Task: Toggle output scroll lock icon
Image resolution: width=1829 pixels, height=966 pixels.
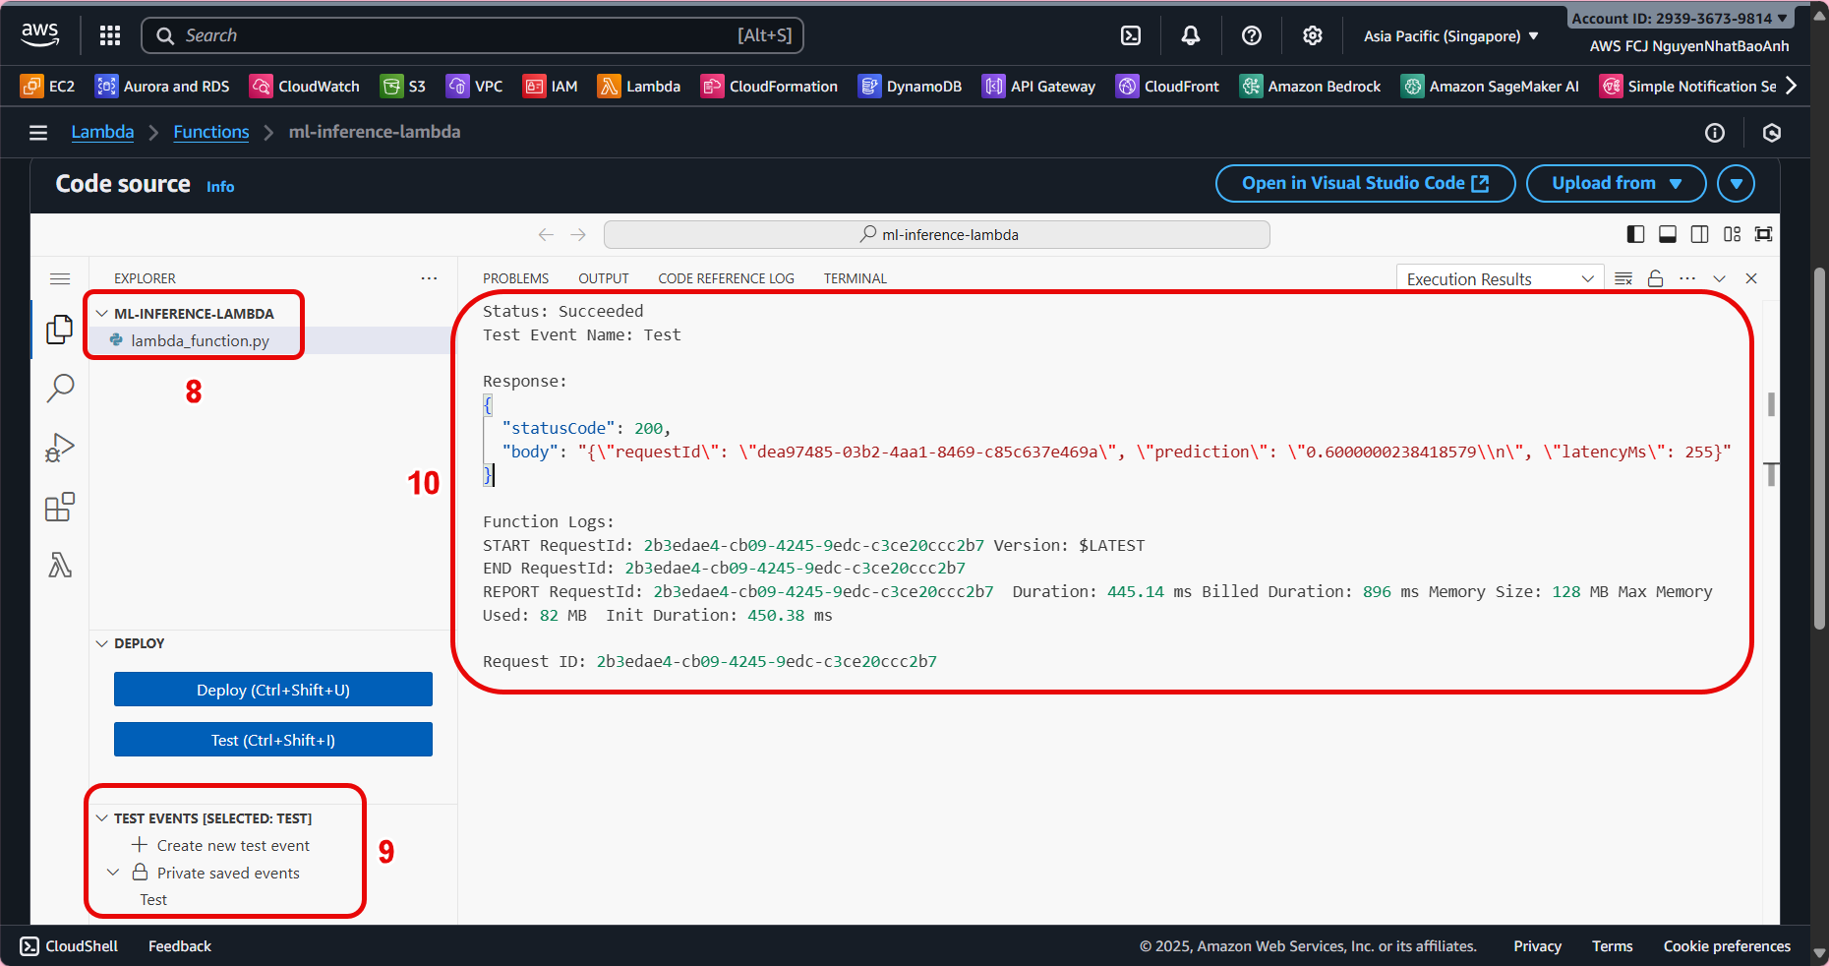Action: click(1656, 278)
